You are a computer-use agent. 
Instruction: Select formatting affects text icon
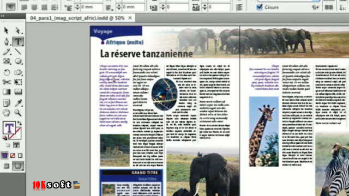(16, 145)
